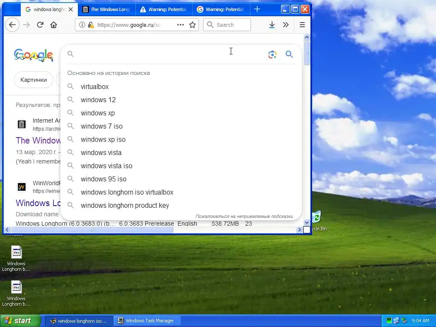
Task: Select windows 7 iso suggestion
Action: pos(181,126)
